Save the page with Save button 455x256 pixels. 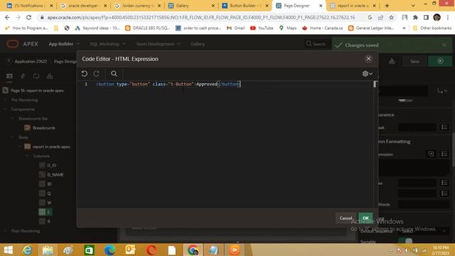pos(414,61)
